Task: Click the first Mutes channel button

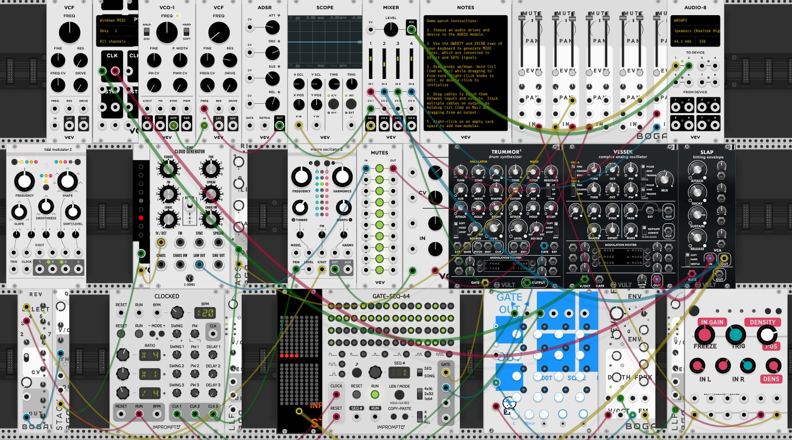Action: click(x=379, y=169)
